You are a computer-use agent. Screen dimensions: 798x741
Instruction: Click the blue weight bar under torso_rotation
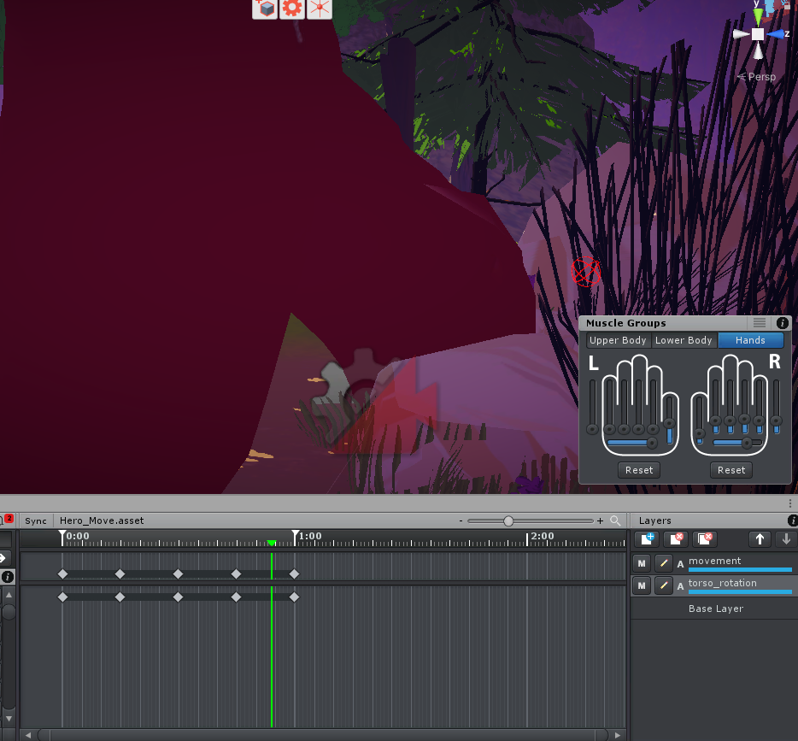pos(740,592)
